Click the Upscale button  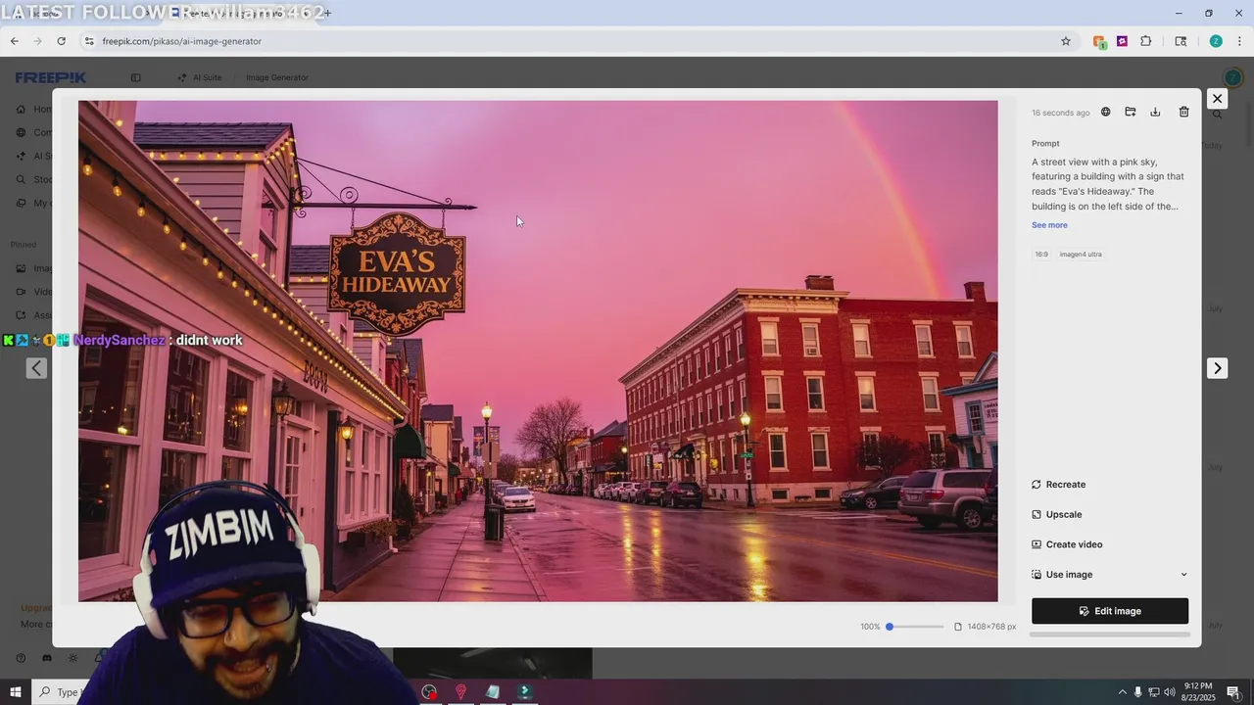(1057, 515)
